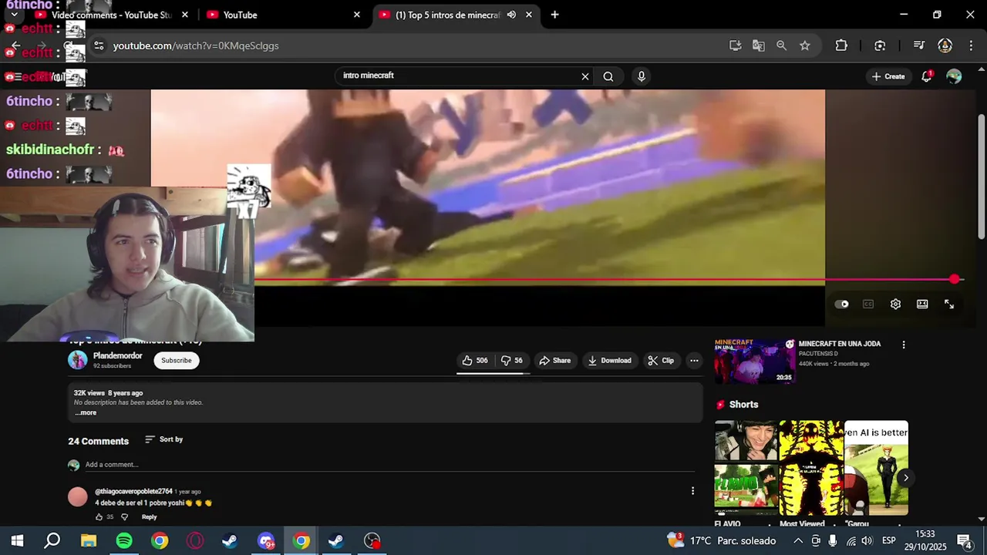987x555 pixels.
Task: Enter fullscreen in the video player
Action: click(949, 304)
